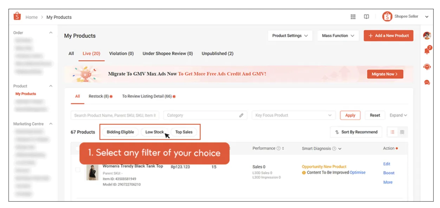Click the product search input field
The image size is (440, 208).
pos(115,115)
